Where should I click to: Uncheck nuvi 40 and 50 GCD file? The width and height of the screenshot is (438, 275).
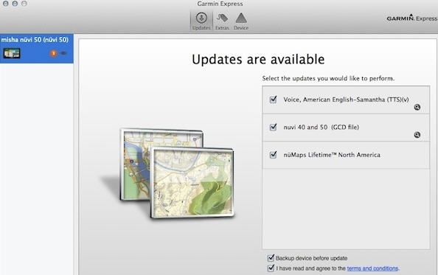pos(273,127)
